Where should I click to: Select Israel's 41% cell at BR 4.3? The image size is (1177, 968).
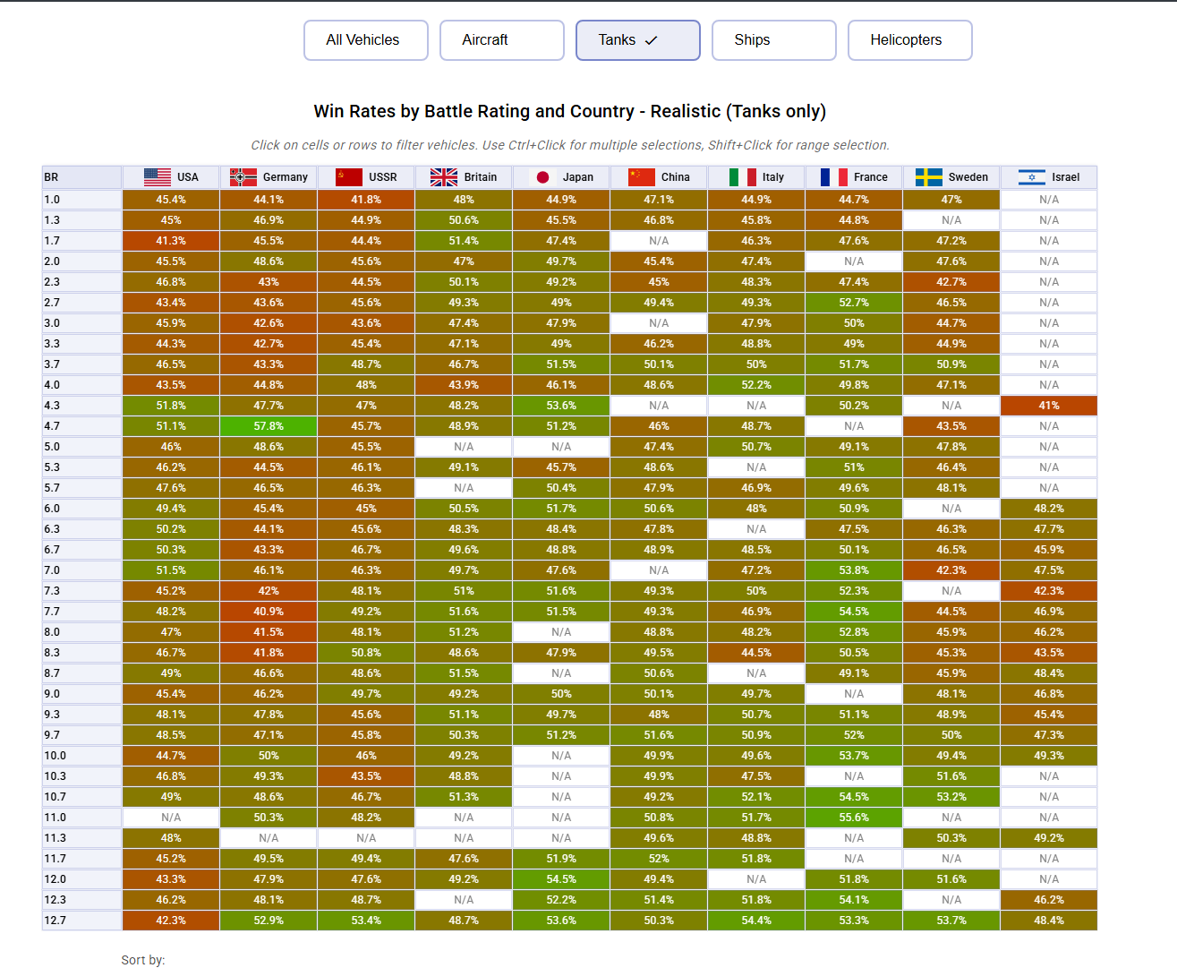coord(1049,406)
